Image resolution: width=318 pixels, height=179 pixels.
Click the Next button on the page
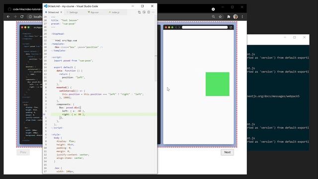tap(227, 152)
